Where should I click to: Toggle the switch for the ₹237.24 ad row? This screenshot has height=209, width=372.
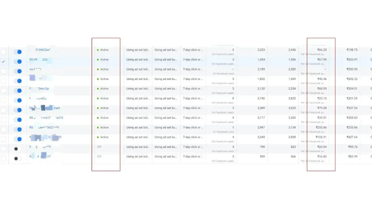point(18,110)
